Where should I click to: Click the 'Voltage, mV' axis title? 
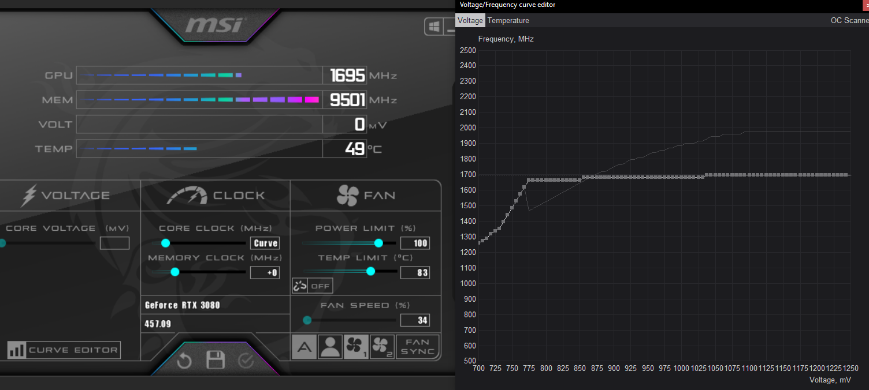(x=830, y=380)
